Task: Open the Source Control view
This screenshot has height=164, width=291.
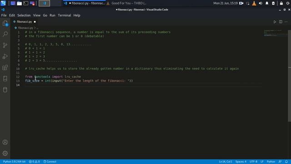Action: [x=5, y=45]
